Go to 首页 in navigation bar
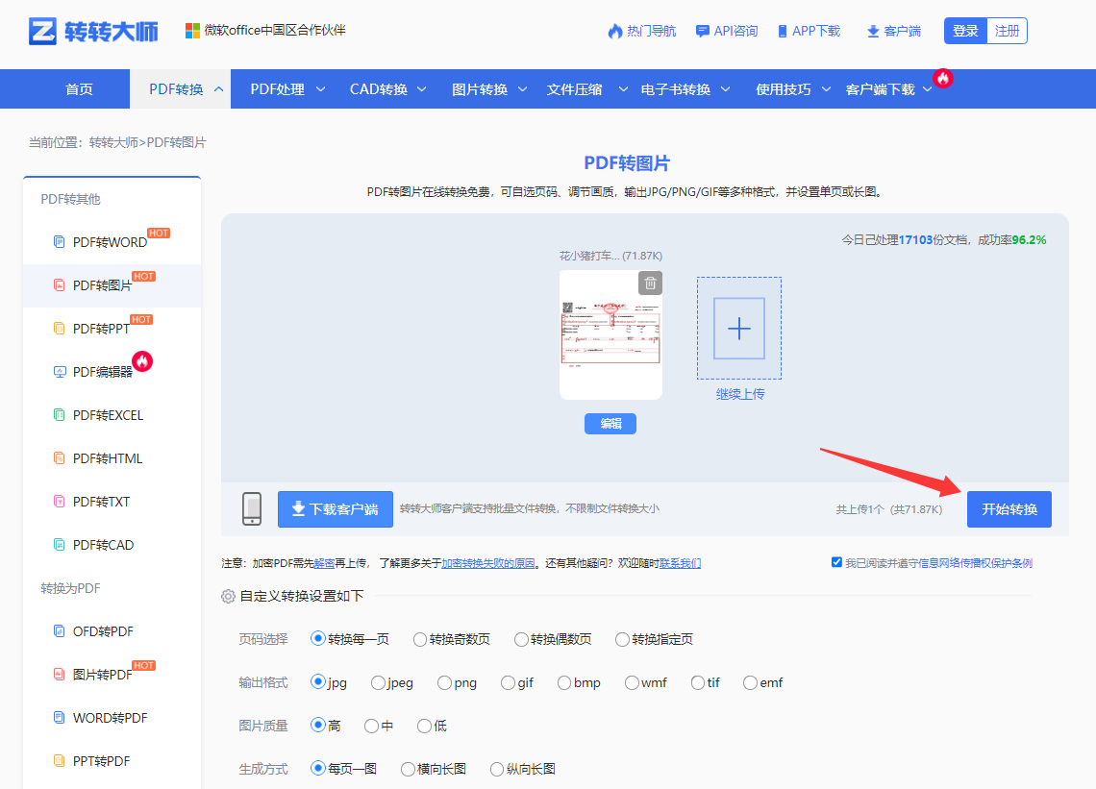The height and width of the screenshot is (789, 1096). (x=79, y=89)
